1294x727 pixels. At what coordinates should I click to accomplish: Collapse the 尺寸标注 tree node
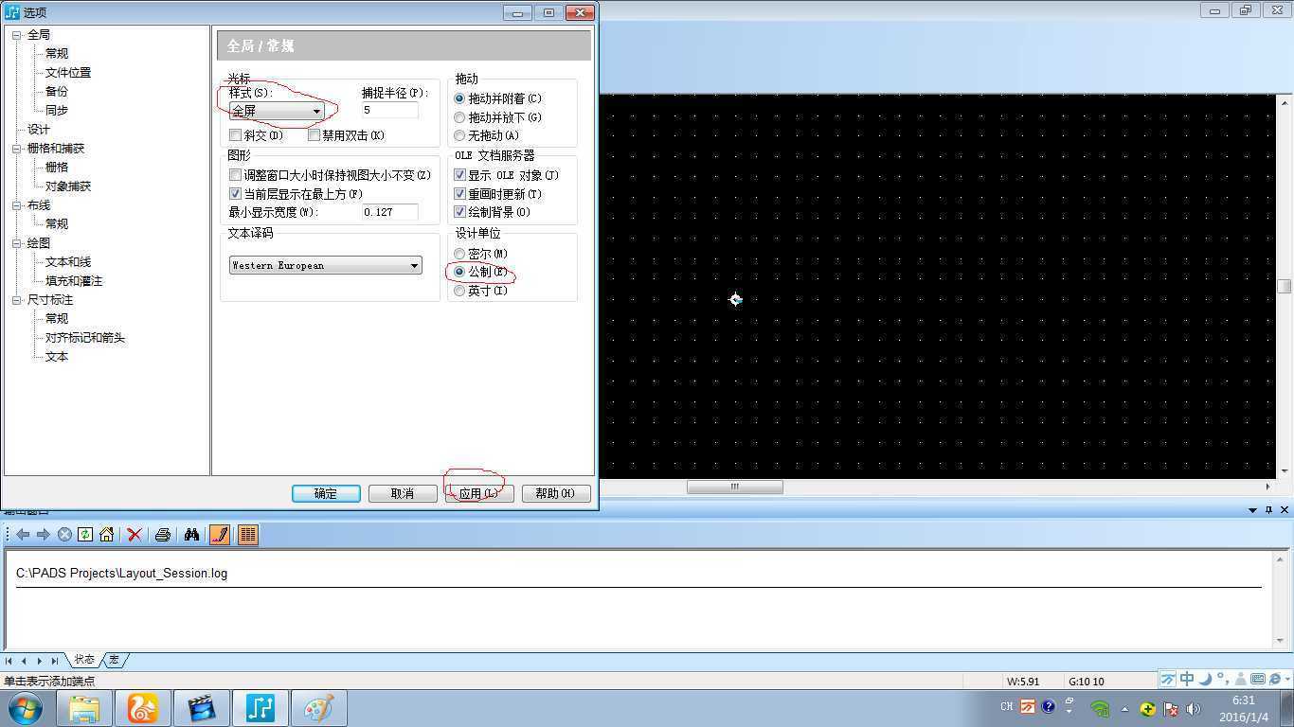point(17,300)
